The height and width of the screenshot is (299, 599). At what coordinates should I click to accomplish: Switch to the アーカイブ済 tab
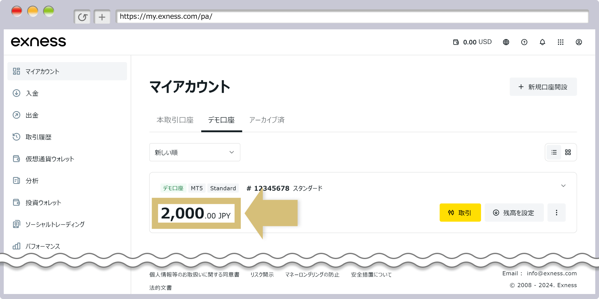coord(267,120)
